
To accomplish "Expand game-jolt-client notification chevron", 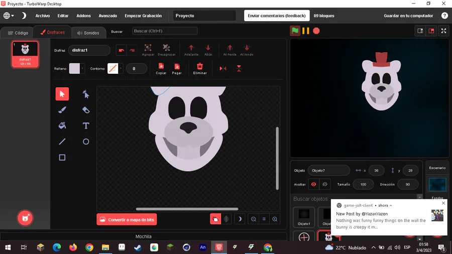I will click(391, 206).
